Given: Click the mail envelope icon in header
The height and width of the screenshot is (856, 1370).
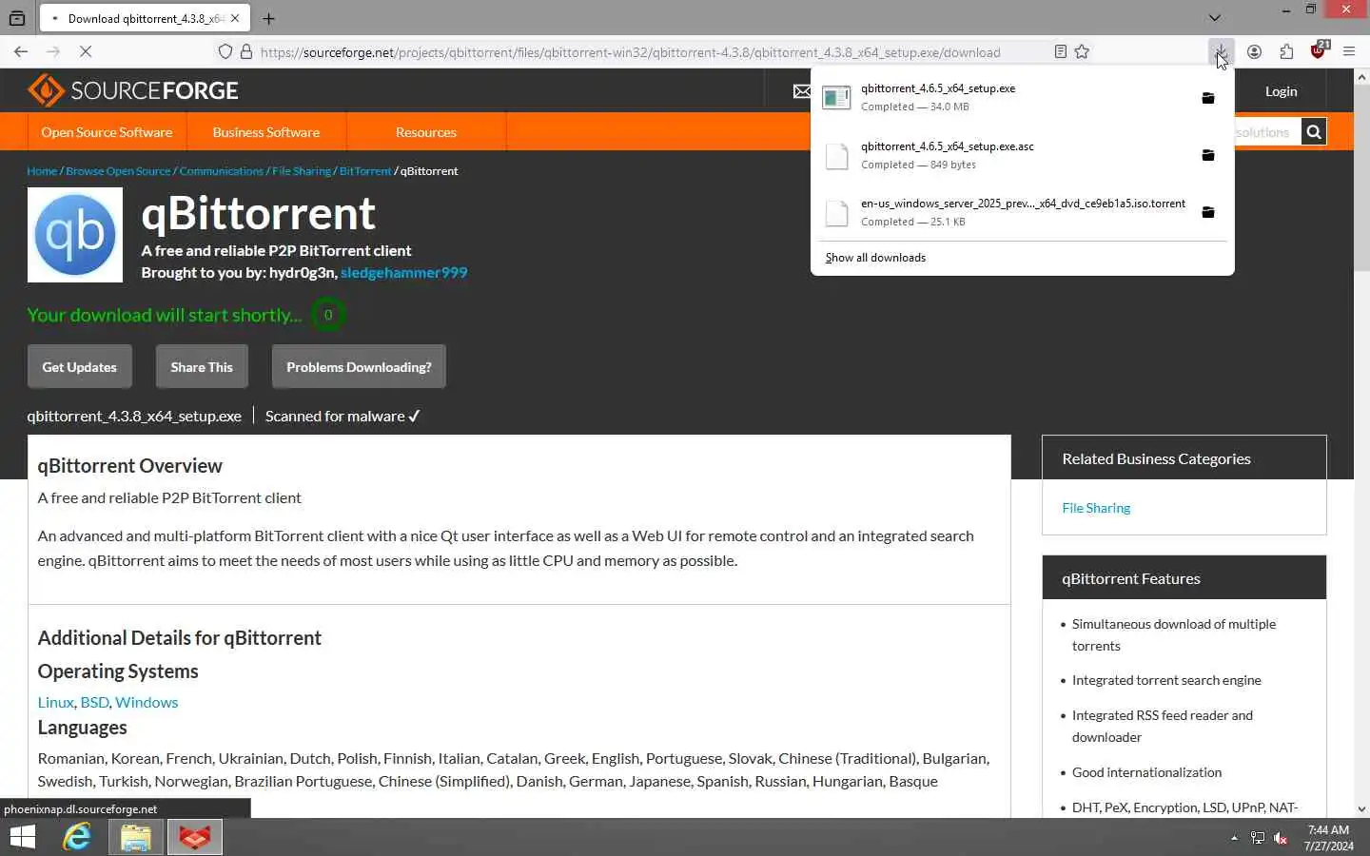Looking at the screenshot, I should (x=802, y=91).
